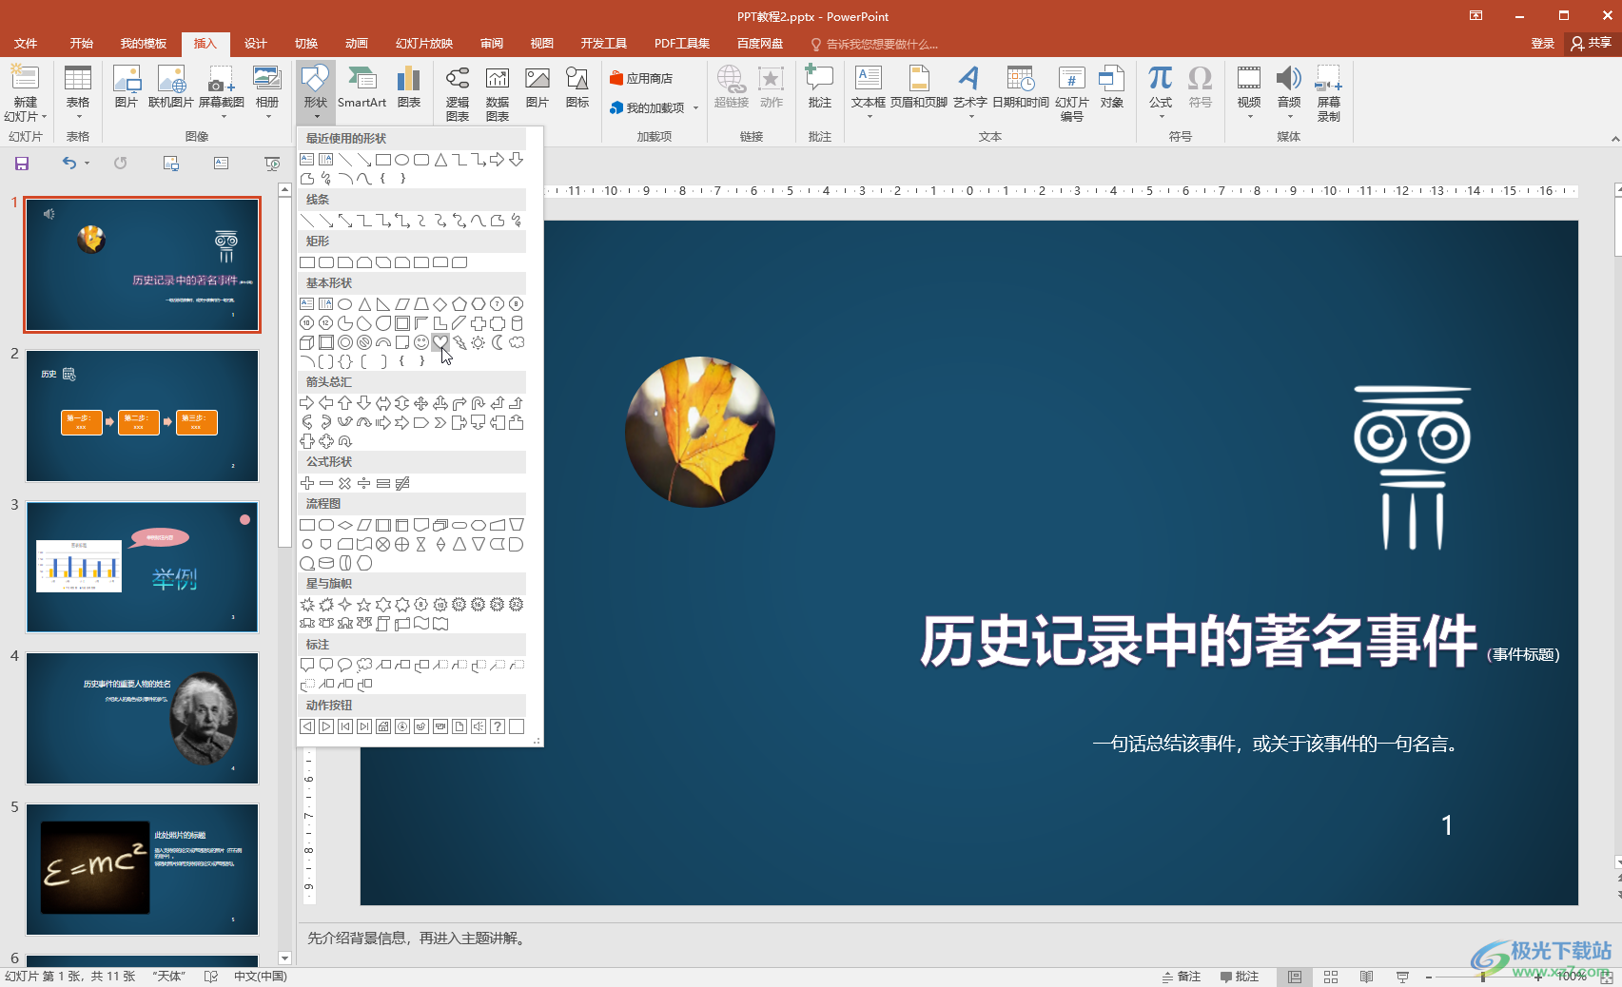The height and width of the screenshot is (987, 1622).
Task: Switch to reading view in status bar
Action: 1366,977
